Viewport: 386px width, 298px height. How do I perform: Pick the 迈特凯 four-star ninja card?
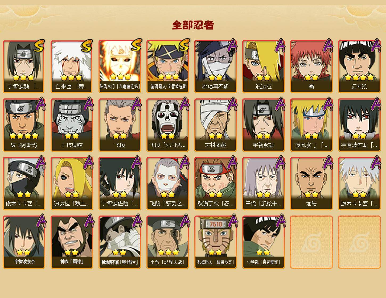click(x=359, y=67)
